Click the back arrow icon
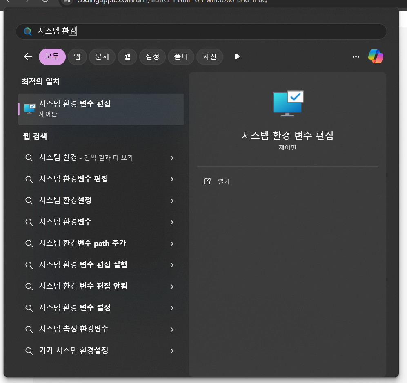Screen dimensions: 407x383 point(28,57)
